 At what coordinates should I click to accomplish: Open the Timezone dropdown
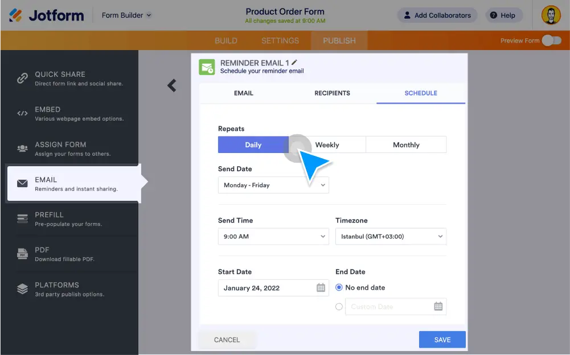391,236
